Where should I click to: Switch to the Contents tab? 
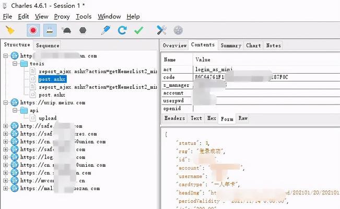pos(203,45)
